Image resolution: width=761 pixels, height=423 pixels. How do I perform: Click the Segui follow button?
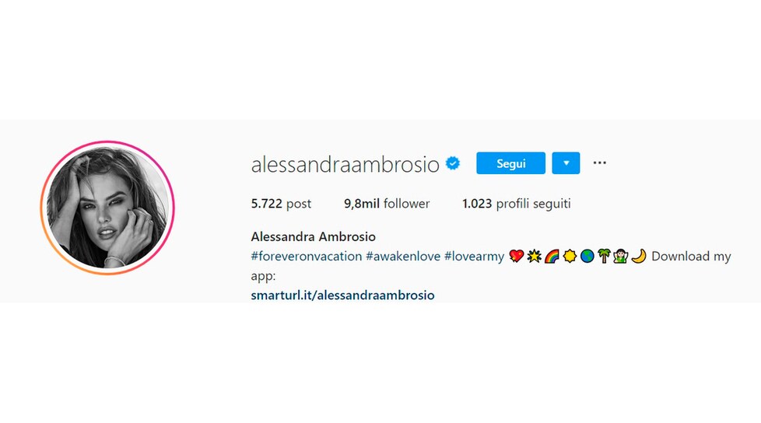click(x=510, y=163)
